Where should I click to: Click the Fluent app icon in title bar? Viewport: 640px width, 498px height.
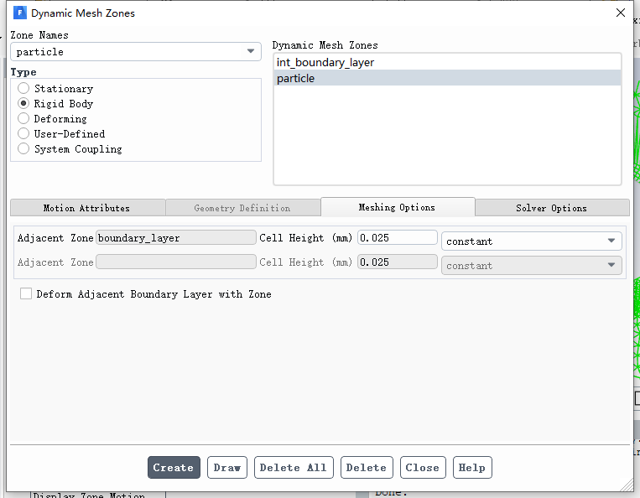click(x=20, y=13)
